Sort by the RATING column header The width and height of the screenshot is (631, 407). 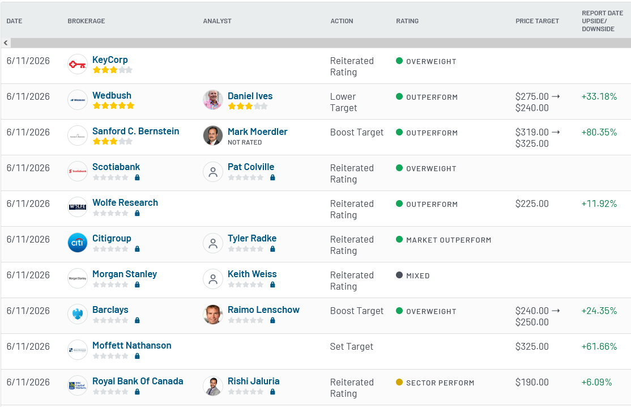tap(407, 21)
